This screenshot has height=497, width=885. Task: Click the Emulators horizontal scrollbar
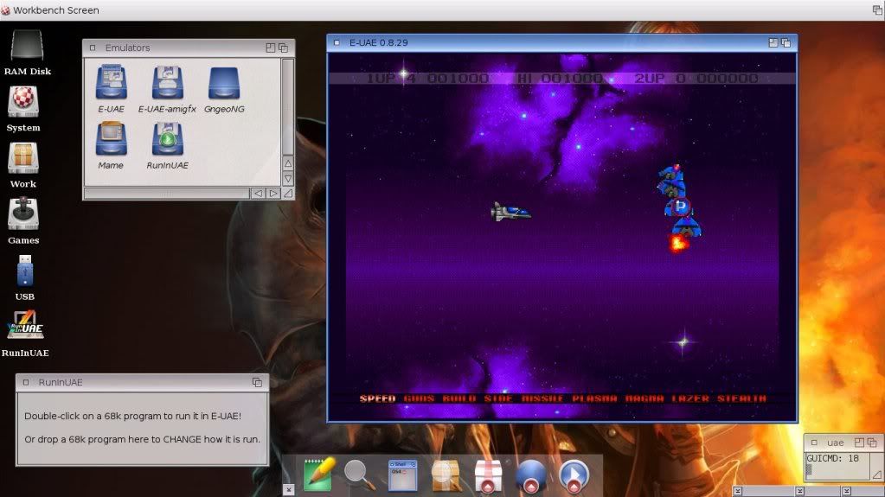pos(167,194)
